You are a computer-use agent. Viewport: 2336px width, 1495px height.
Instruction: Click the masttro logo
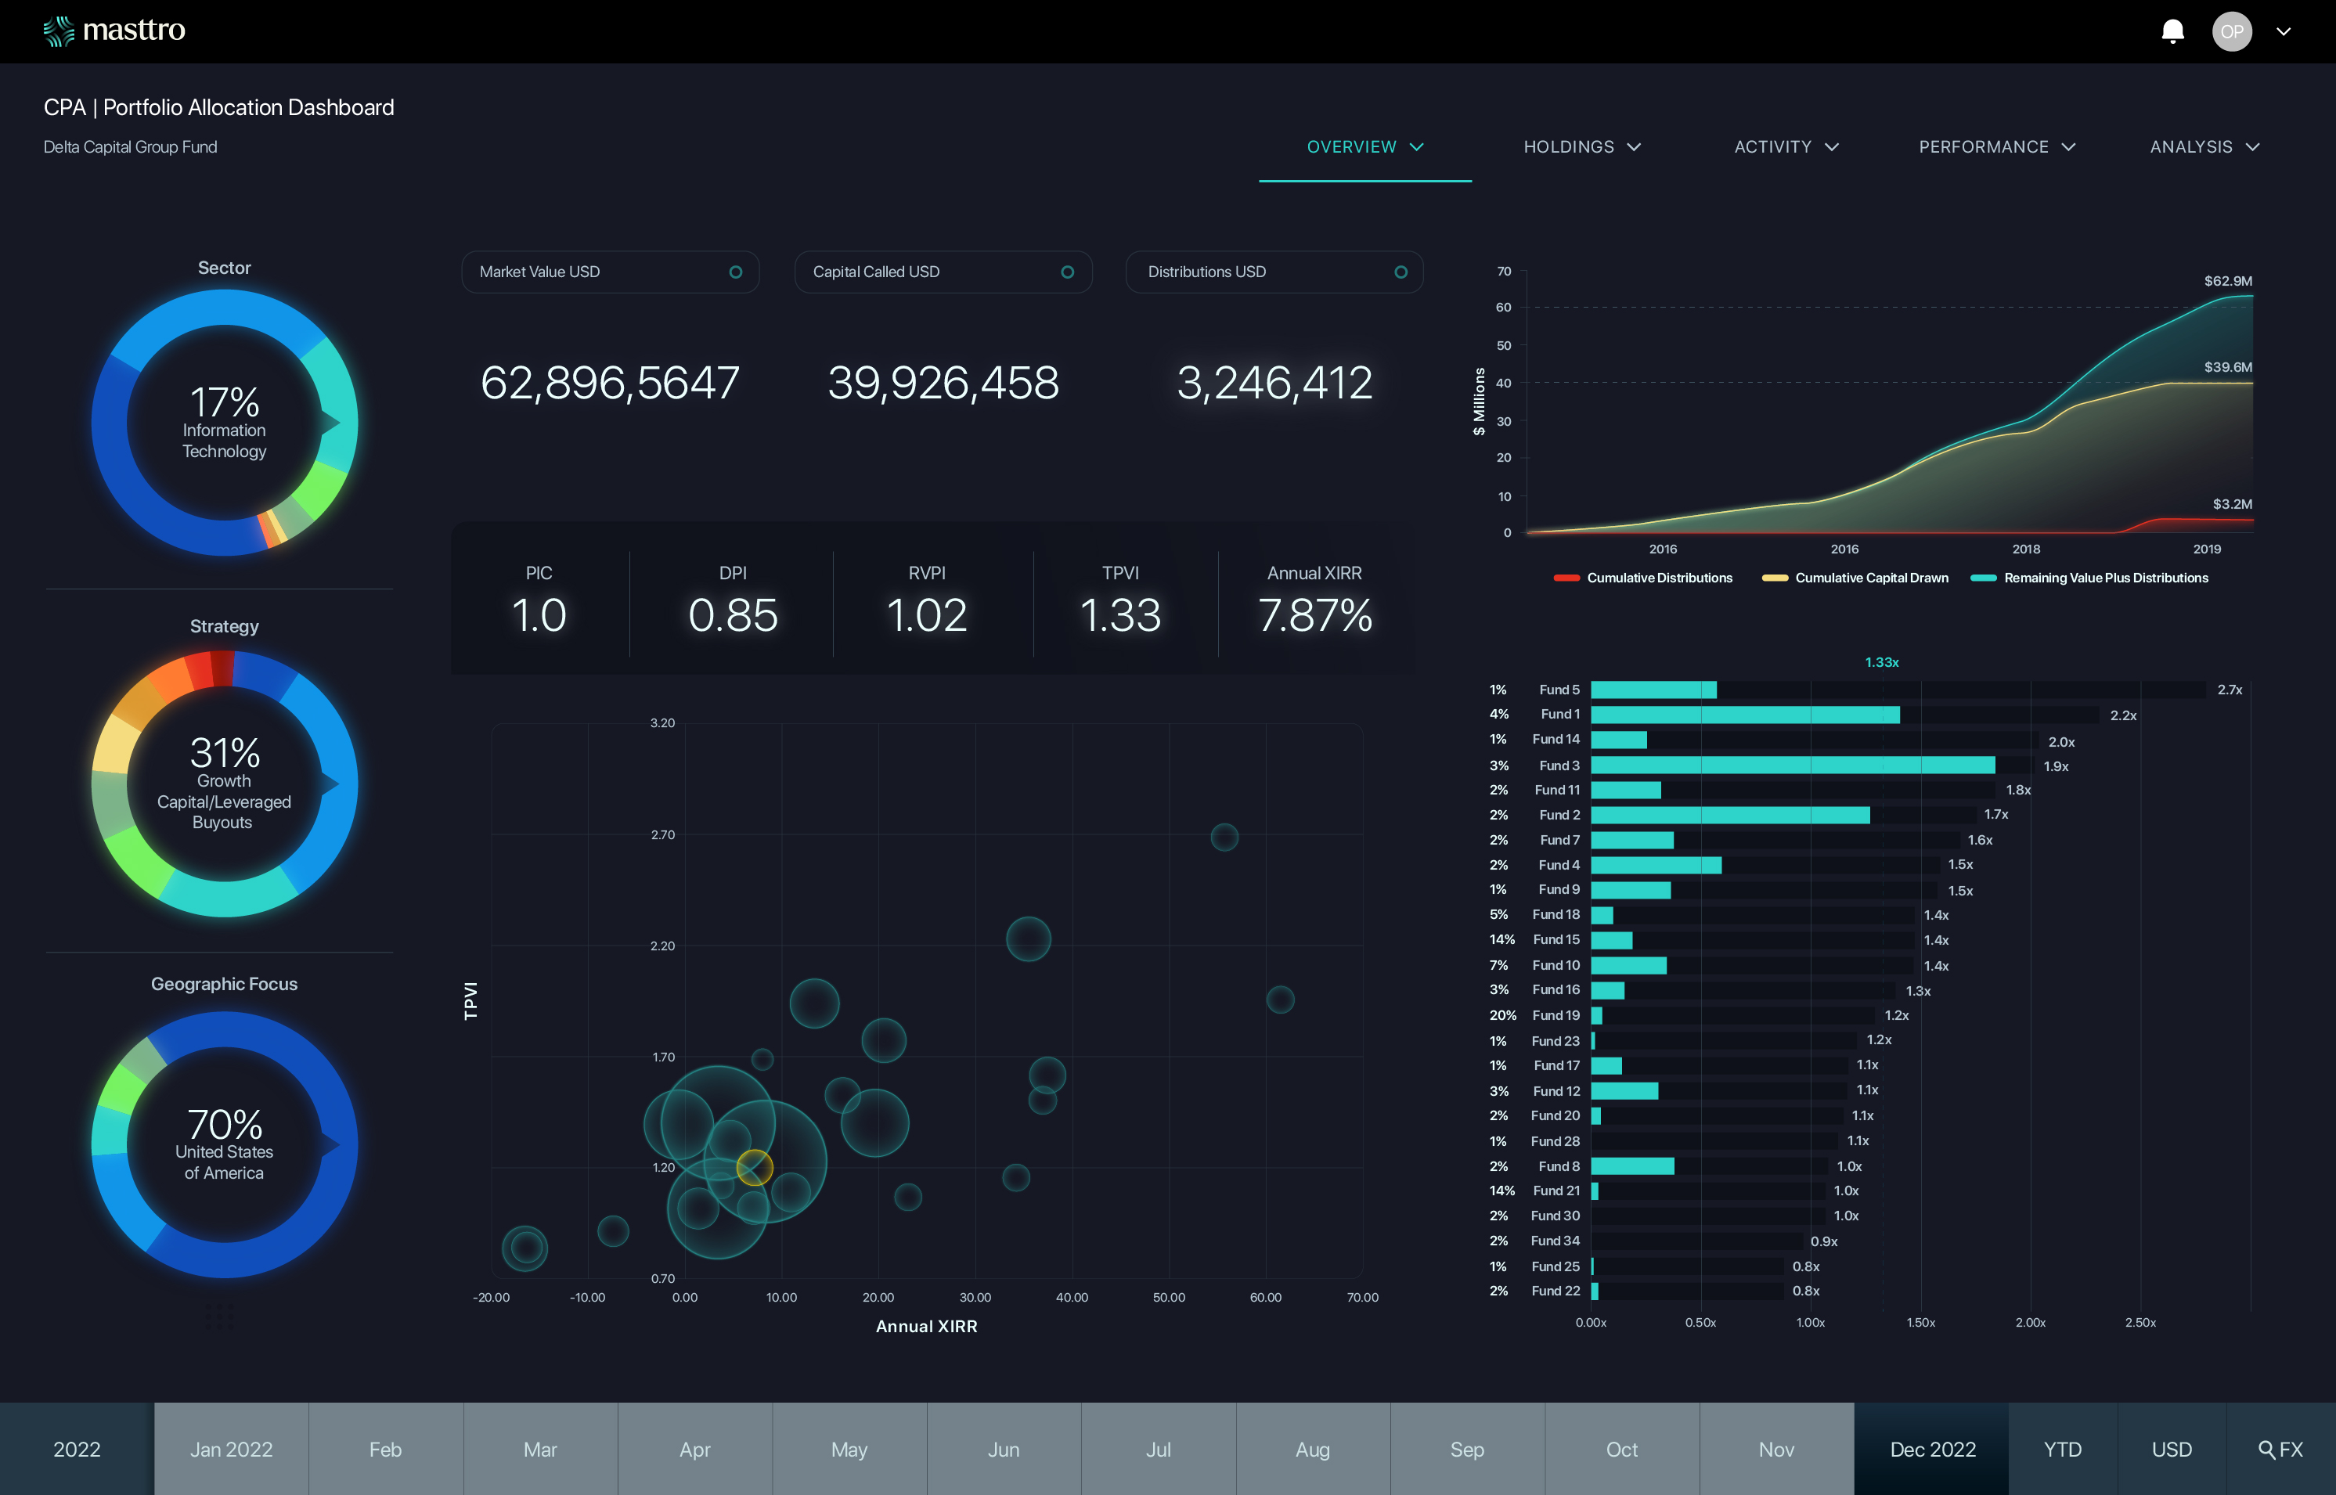click(x=114, y=31)
